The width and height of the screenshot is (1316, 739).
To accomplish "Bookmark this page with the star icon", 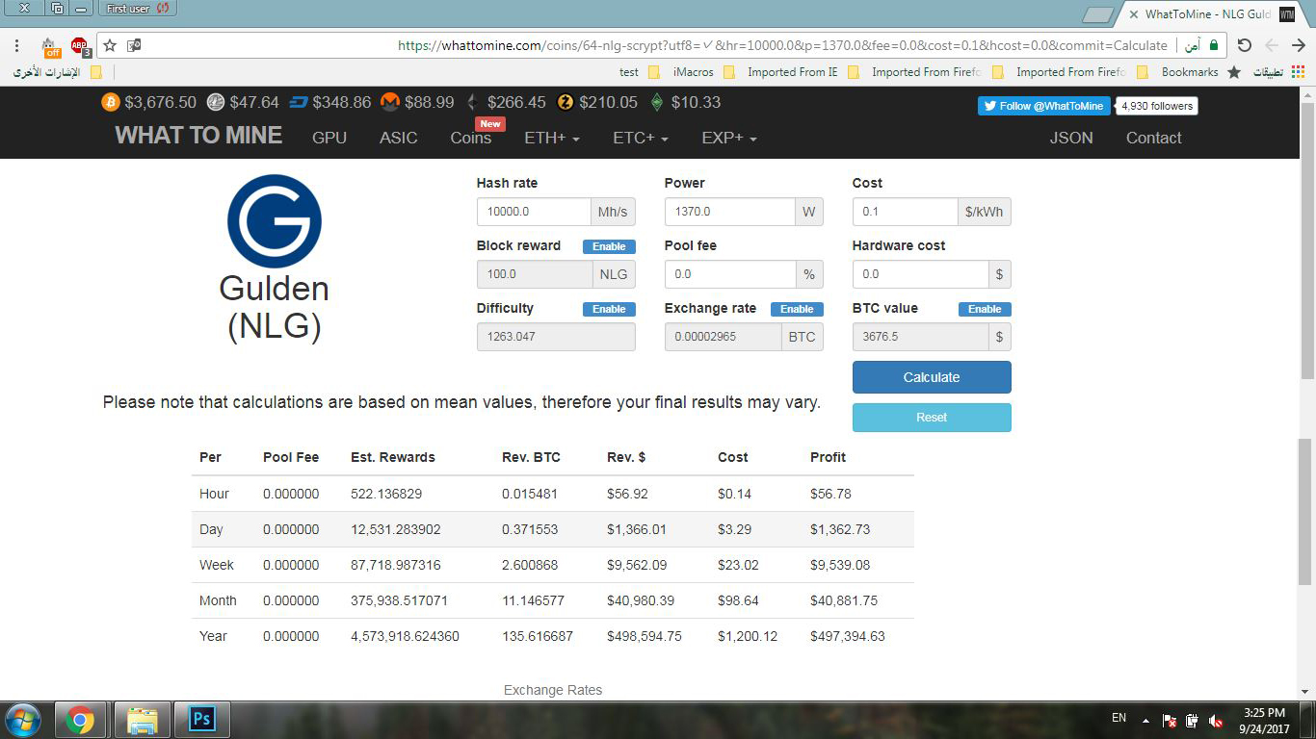I will pyautogui.click(x=110, y=45).
